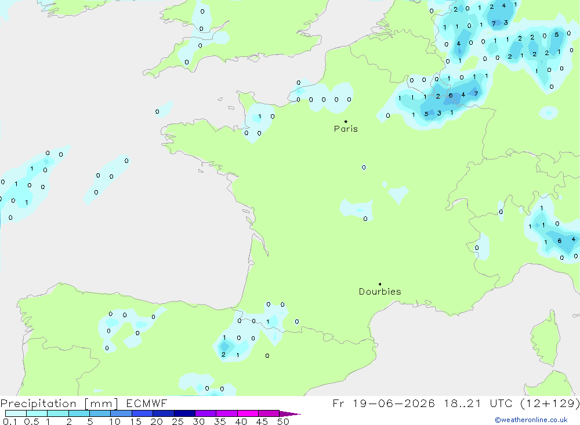This screenshot has height=425, width=580.
Task: Click the Dourbies location label
Action: pyautogui.click(x=380, y=292)
